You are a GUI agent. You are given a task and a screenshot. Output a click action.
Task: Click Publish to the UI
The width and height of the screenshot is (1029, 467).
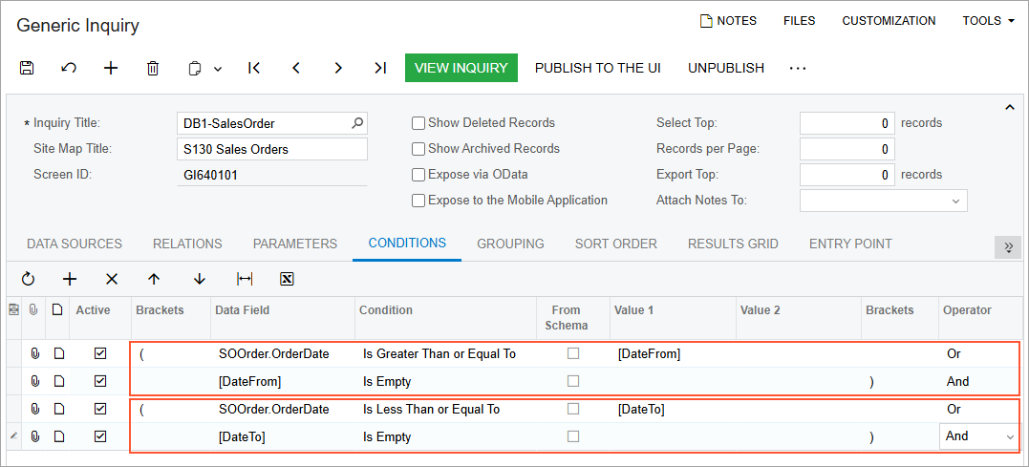(597, 68)
